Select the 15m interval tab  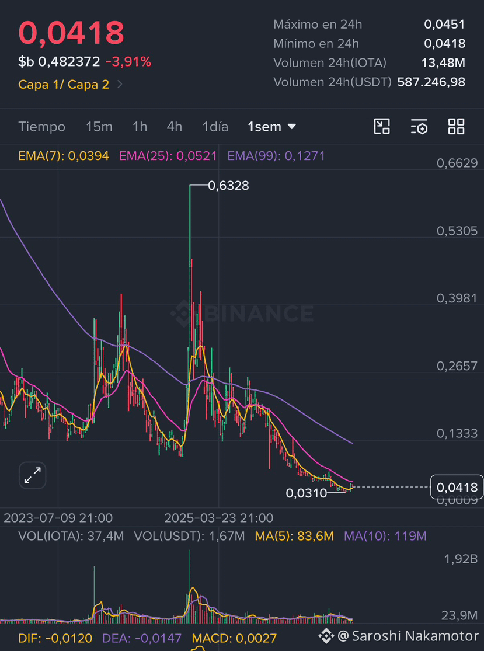[99, 127]
